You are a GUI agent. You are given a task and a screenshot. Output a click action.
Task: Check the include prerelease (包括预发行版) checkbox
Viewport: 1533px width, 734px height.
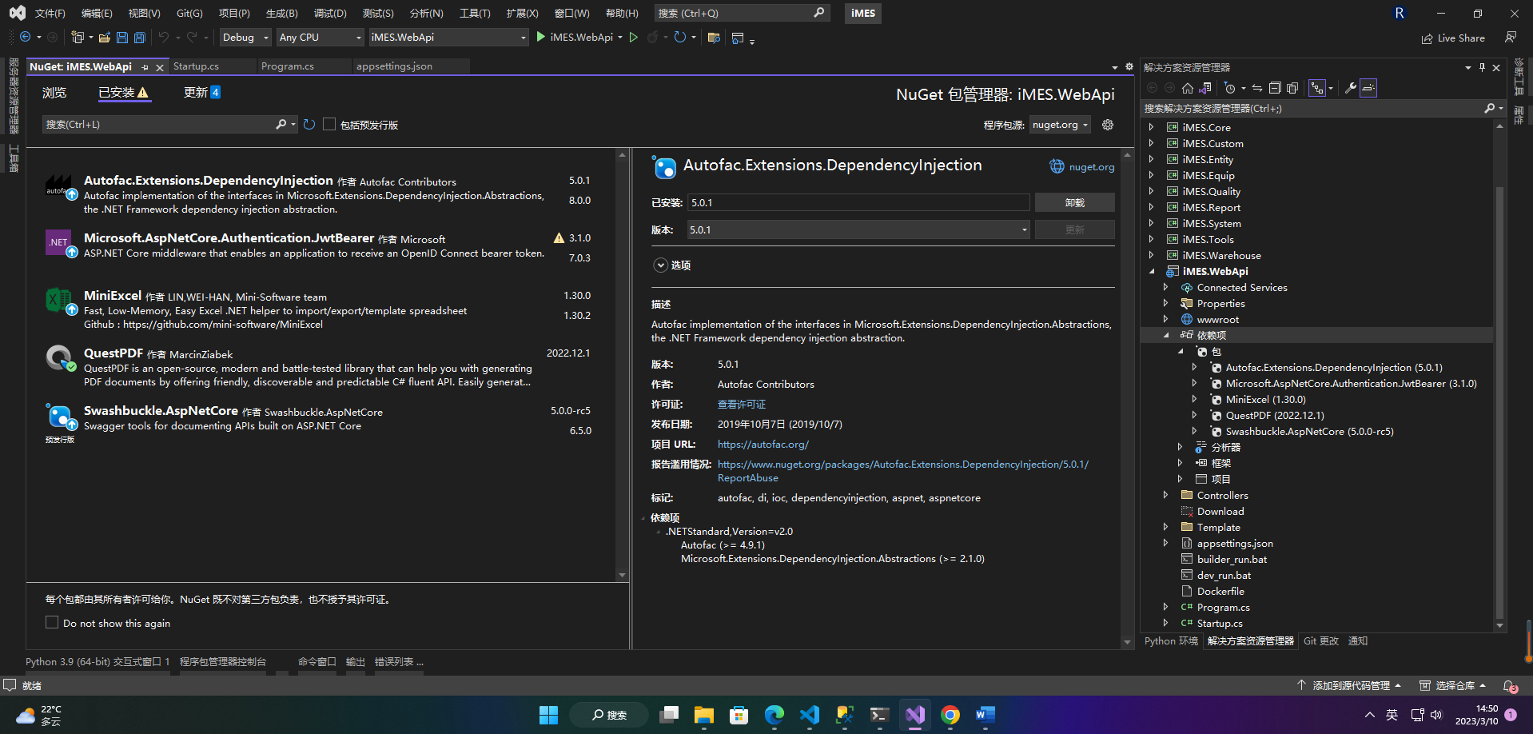point(329,125)
